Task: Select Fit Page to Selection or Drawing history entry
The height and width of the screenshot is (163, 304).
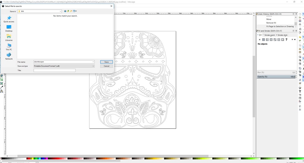Action: pos(280,26)
